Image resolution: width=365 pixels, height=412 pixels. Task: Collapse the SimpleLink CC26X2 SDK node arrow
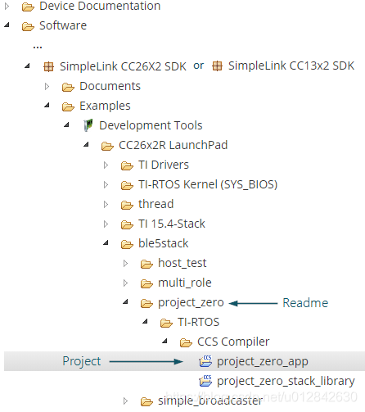(27, 66)
